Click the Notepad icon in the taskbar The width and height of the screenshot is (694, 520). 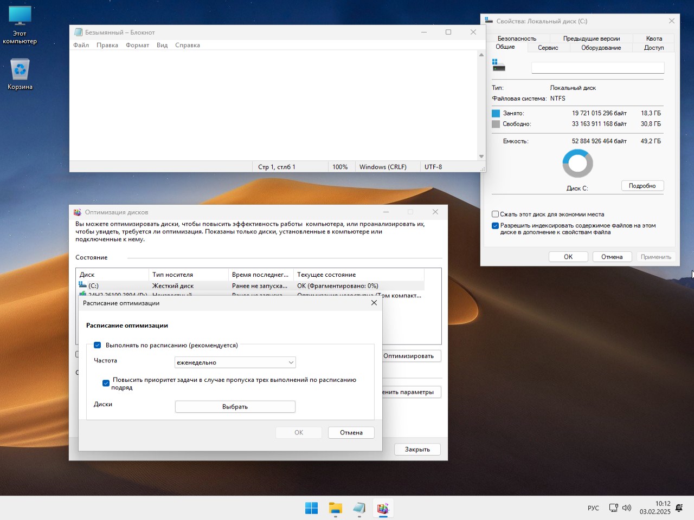359,508
